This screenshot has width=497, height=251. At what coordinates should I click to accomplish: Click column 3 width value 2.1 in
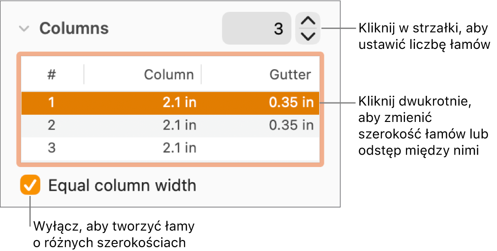[x=179, y=148]
